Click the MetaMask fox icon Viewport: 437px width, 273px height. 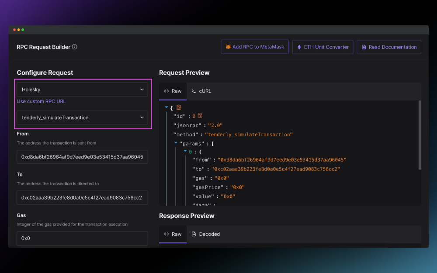click(x=228, y=47)
